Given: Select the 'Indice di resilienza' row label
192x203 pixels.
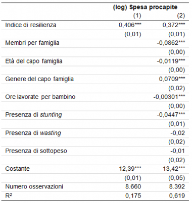Looking at the screenshot, I should (31, 25).
